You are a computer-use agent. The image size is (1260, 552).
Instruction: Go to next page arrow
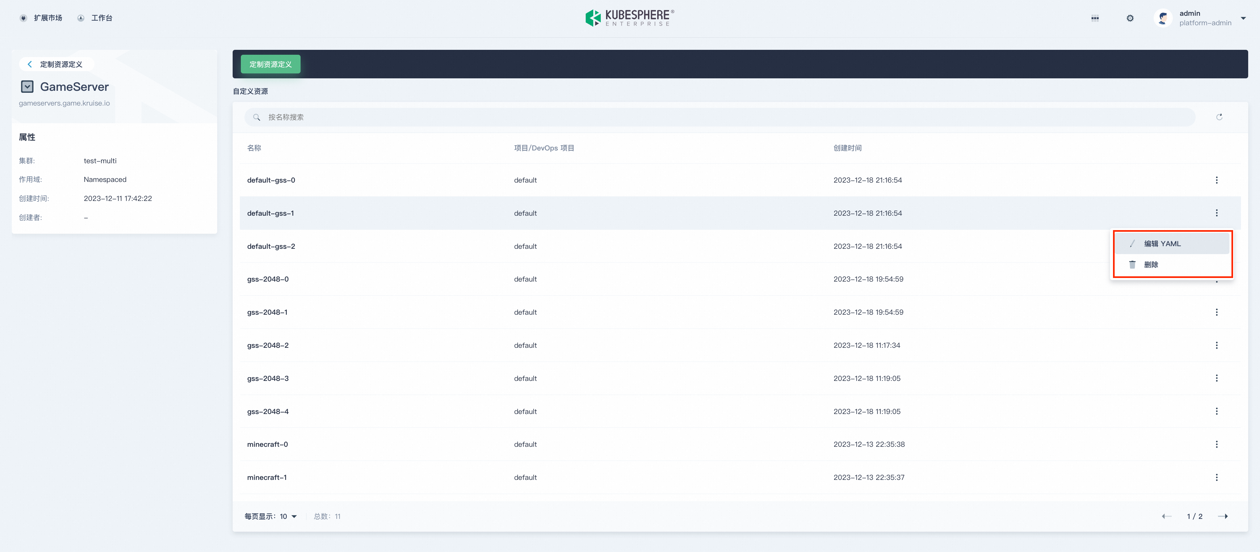coord(1223,516)
